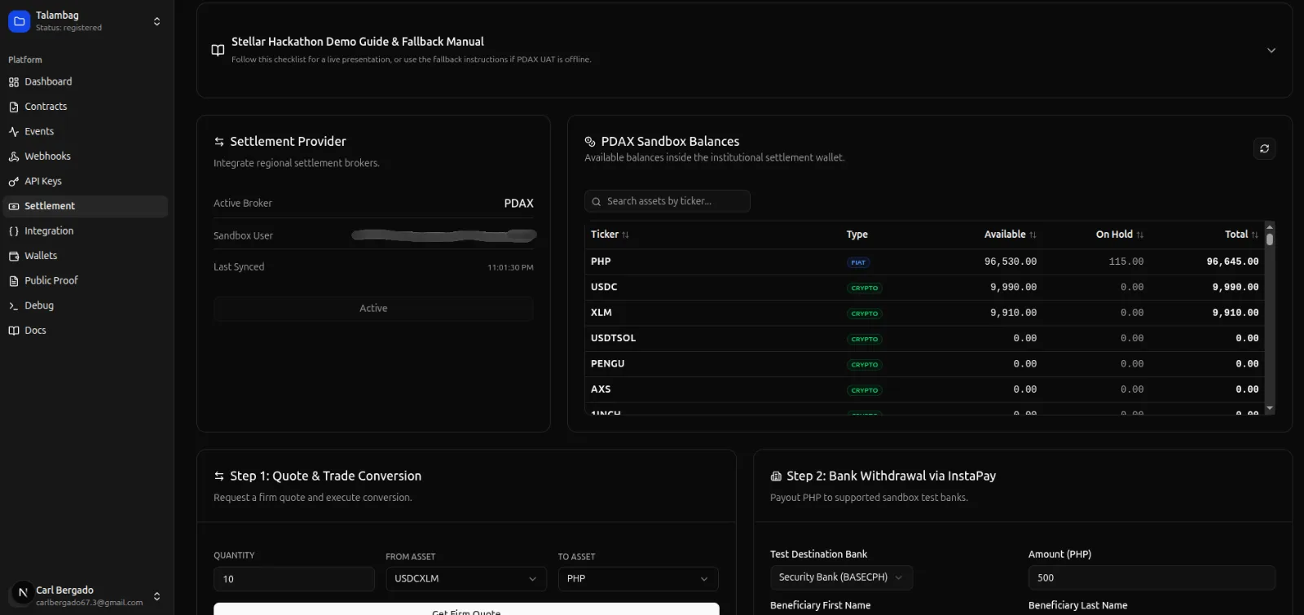Click the PDAX active broker value
Image resolution: width=1304 pixels, height=615 pixels.
pos(518,204)
